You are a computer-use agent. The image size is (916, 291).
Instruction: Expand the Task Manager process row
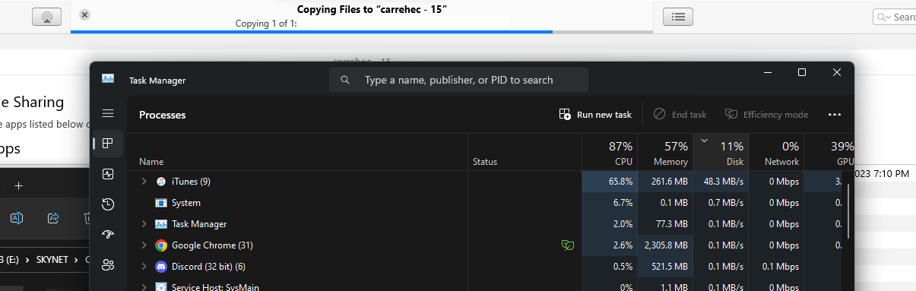click(x=144, y=224)
